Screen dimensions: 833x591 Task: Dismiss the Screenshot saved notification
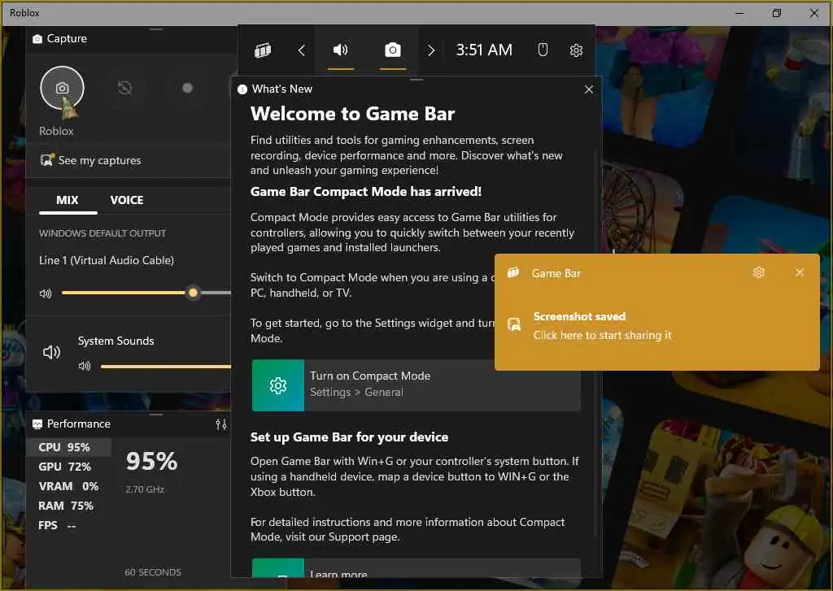[x=800, y=272]
